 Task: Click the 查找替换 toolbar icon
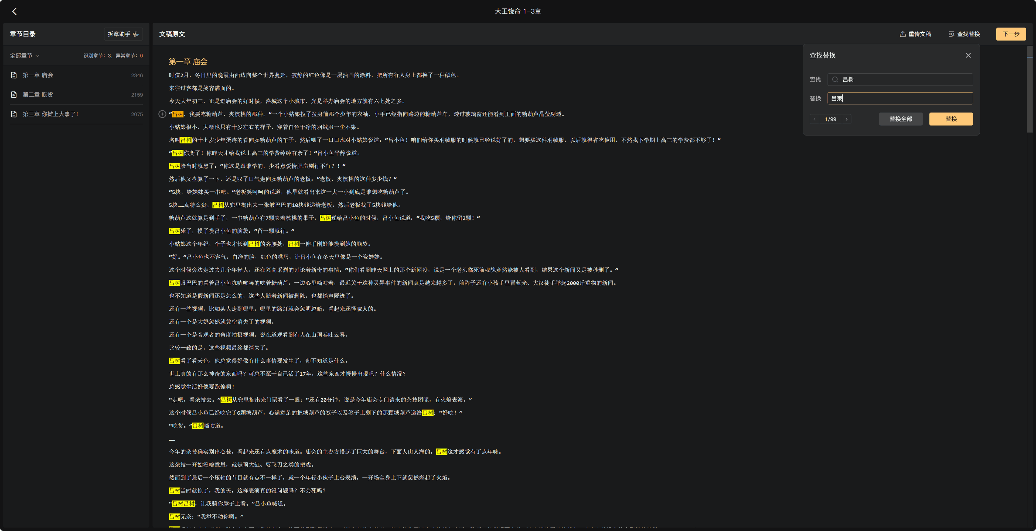coord(951,34)
